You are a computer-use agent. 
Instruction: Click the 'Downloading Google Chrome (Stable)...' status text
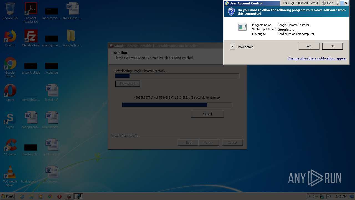coord(141,71)
